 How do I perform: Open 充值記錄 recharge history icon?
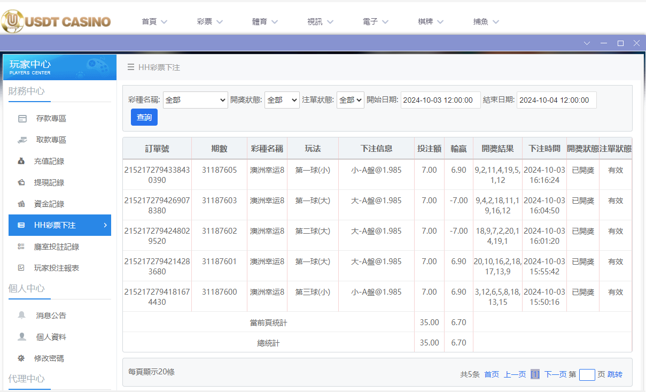22,161
